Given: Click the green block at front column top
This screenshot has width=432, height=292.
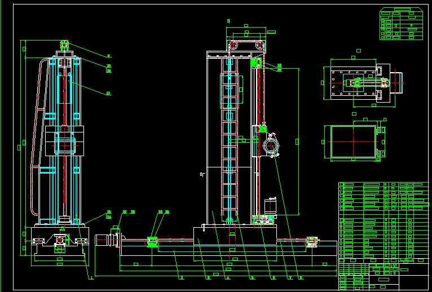Looking at the screenshot, I should pos(255,63).
